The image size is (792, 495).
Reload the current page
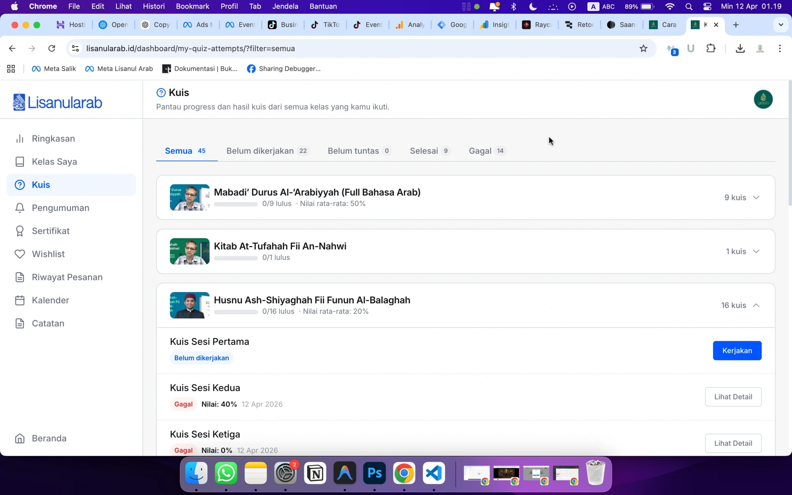[52, 49]
